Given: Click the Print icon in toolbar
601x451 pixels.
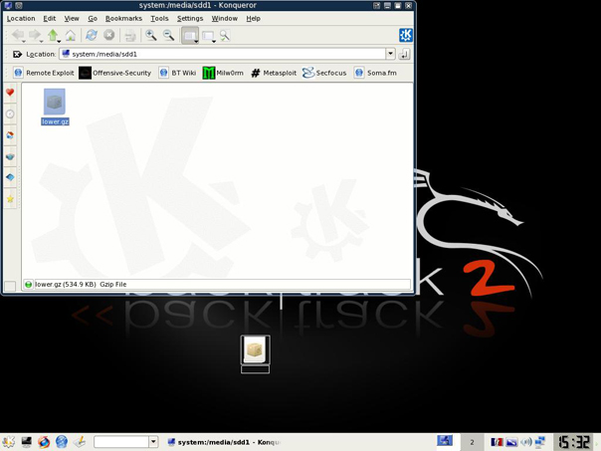Looking at the screenshot, I should pyautogui.click(x=130, y=36).
